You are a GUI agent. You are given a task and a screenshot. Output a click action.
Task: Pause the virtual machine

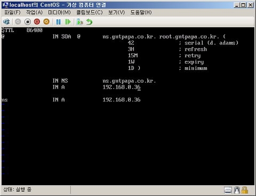click(58, 22)
